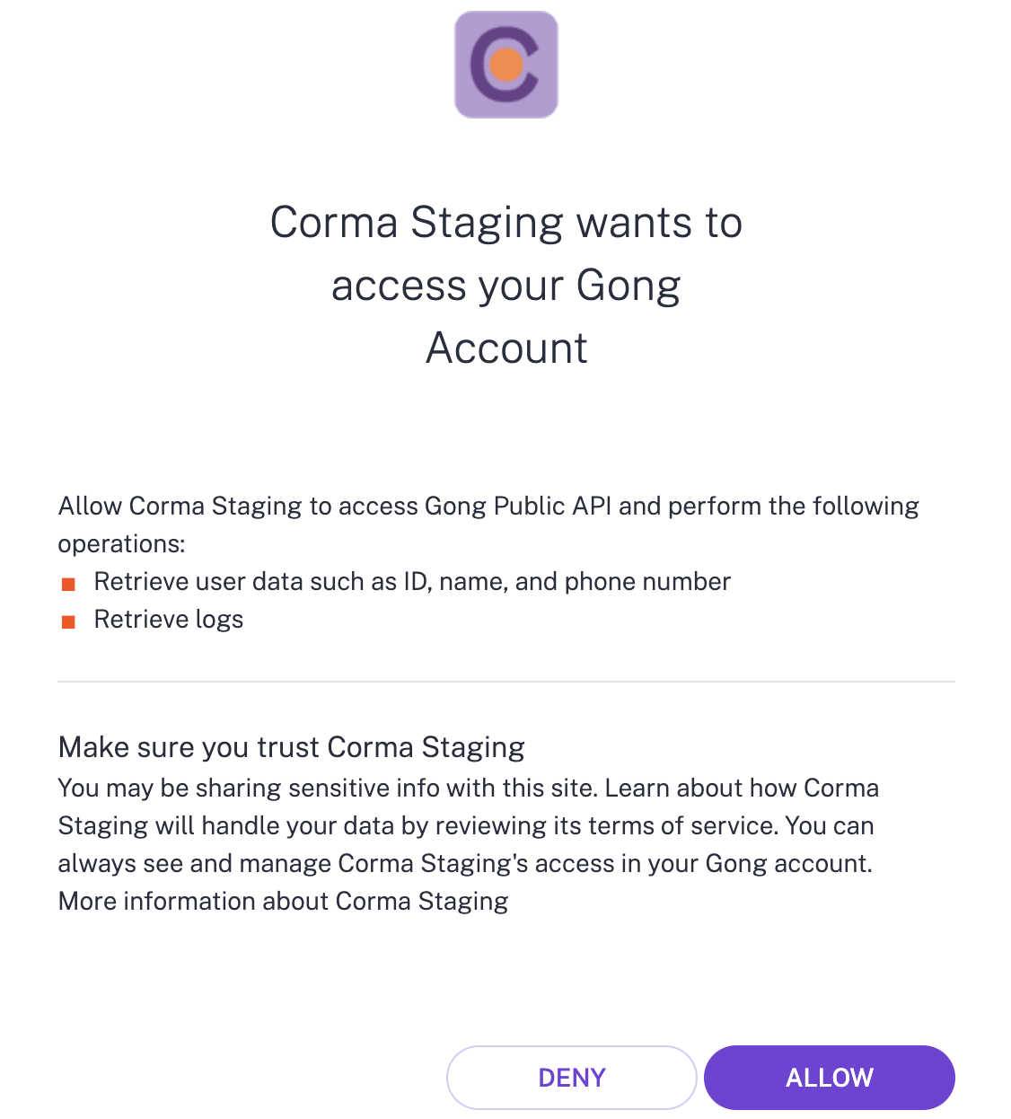Click the Gong Public API words
1011x1119 pixels.
click(x=518, y=507)
